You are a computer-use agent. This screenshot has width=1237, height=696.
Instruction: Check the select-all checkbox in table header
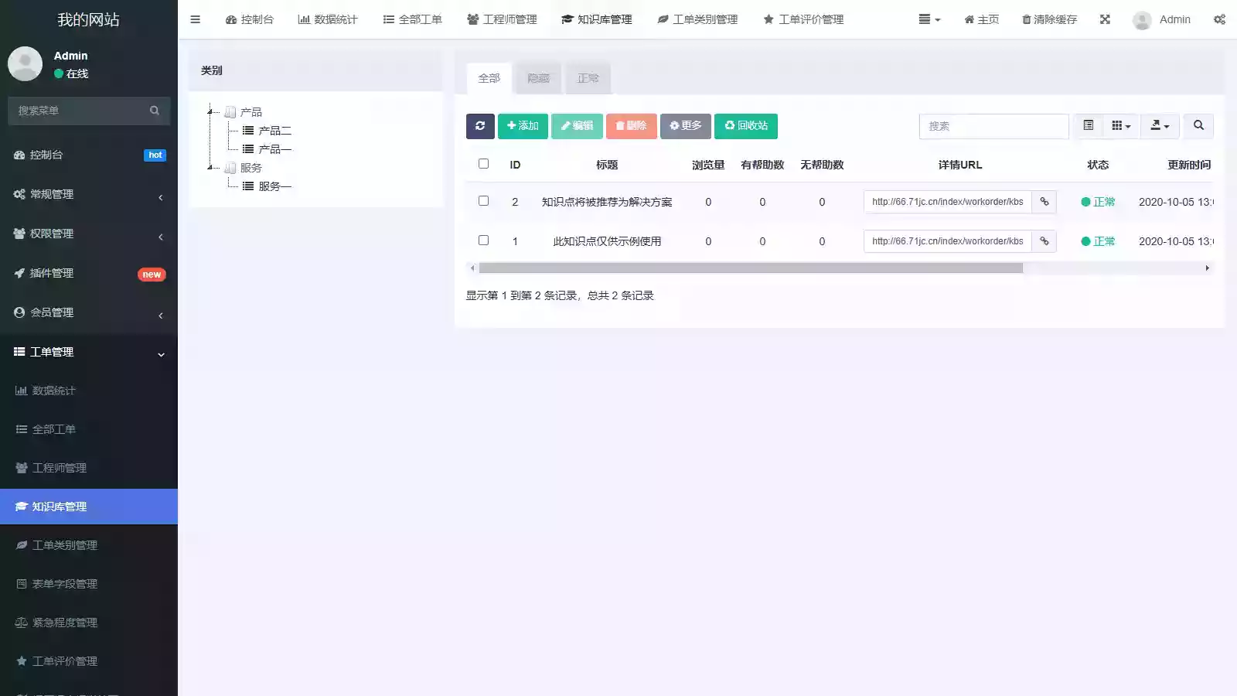click(x=484, y=163)
